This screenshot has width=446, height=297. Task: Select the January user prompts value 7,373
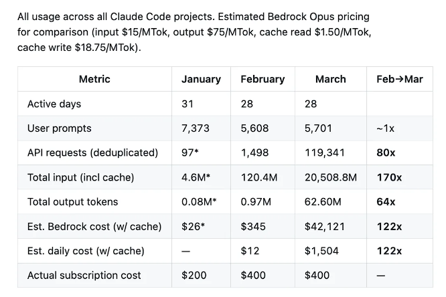click(x=196, y=128)
